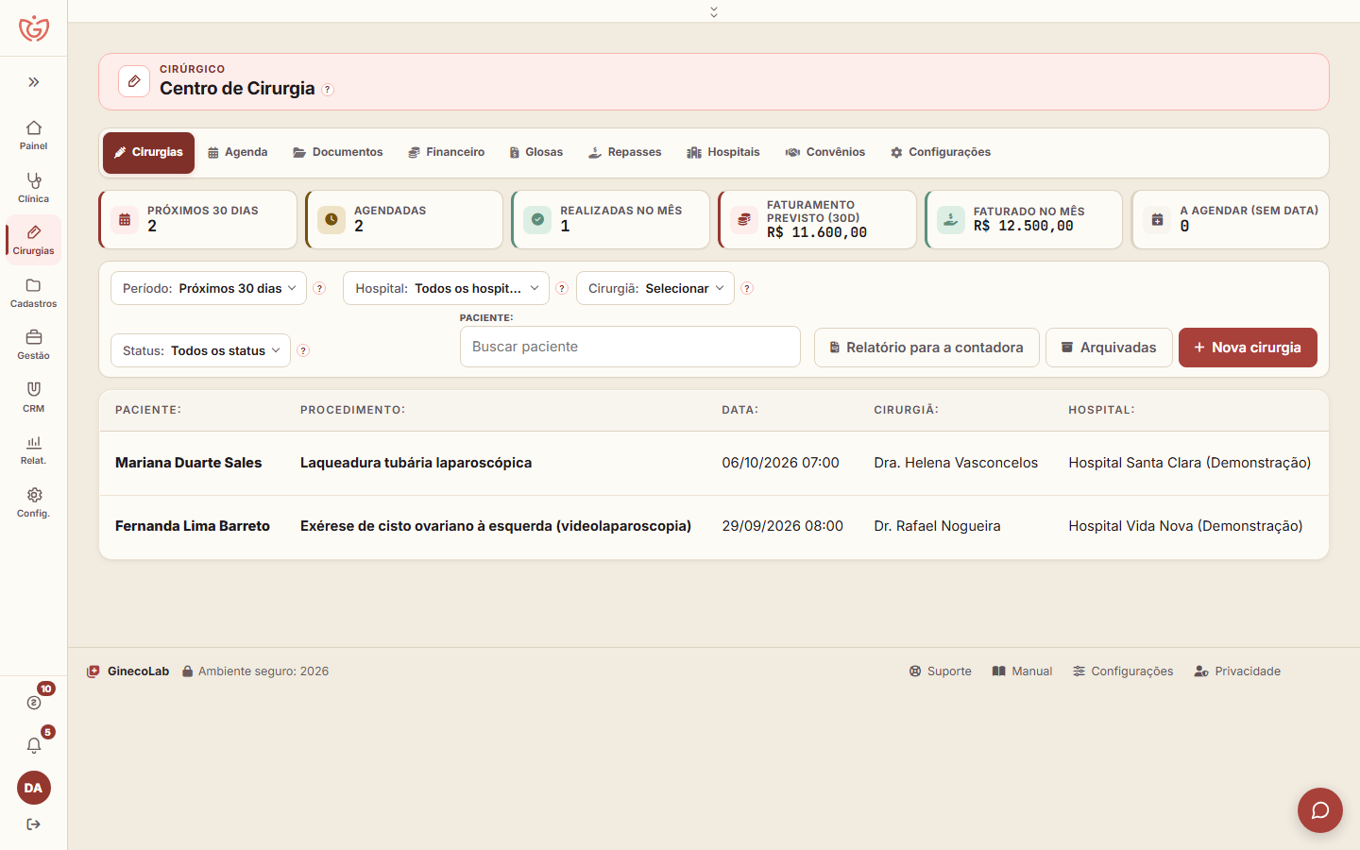This screenshot has height=850, width=1360.
Task: Open Gestão in the sidebar
Action: click(34, 345)
